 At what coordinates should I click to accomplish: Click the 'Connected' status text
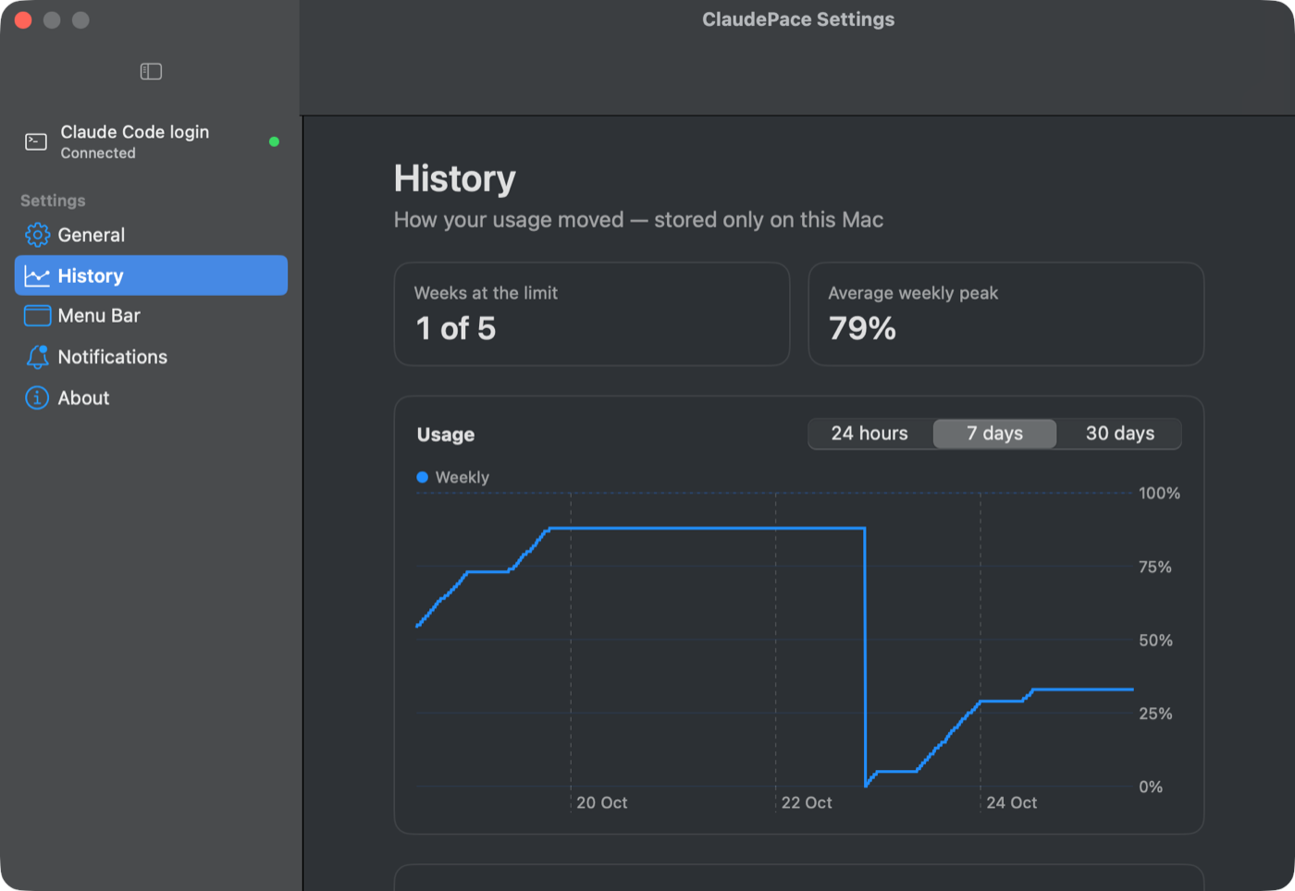tap(98, 153)
